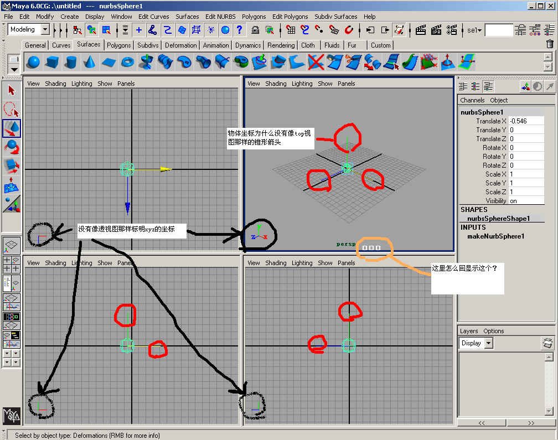This screenshot has height=440, width=558.
Task: Create a NURBS sphere from the shelf
Action: [x=33, y=62]
